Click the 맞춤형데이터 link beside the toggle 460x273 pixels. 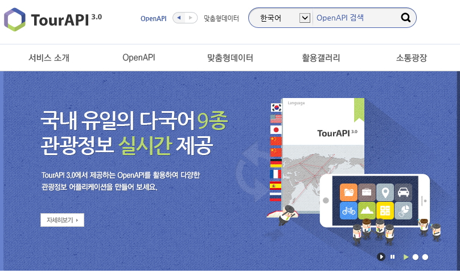pos(221,18)
